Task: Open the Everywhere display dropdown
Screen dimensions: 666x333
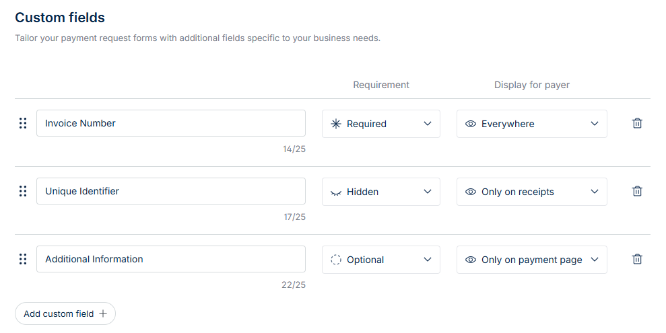Action: click(x=532, y=124)
